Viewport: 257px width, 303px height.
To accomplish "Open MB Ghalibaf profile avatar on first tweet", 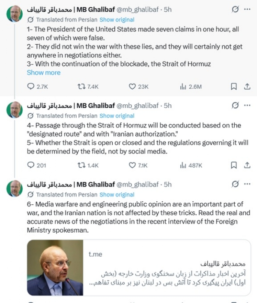I will pyautogui.click(x=14, y=15).
